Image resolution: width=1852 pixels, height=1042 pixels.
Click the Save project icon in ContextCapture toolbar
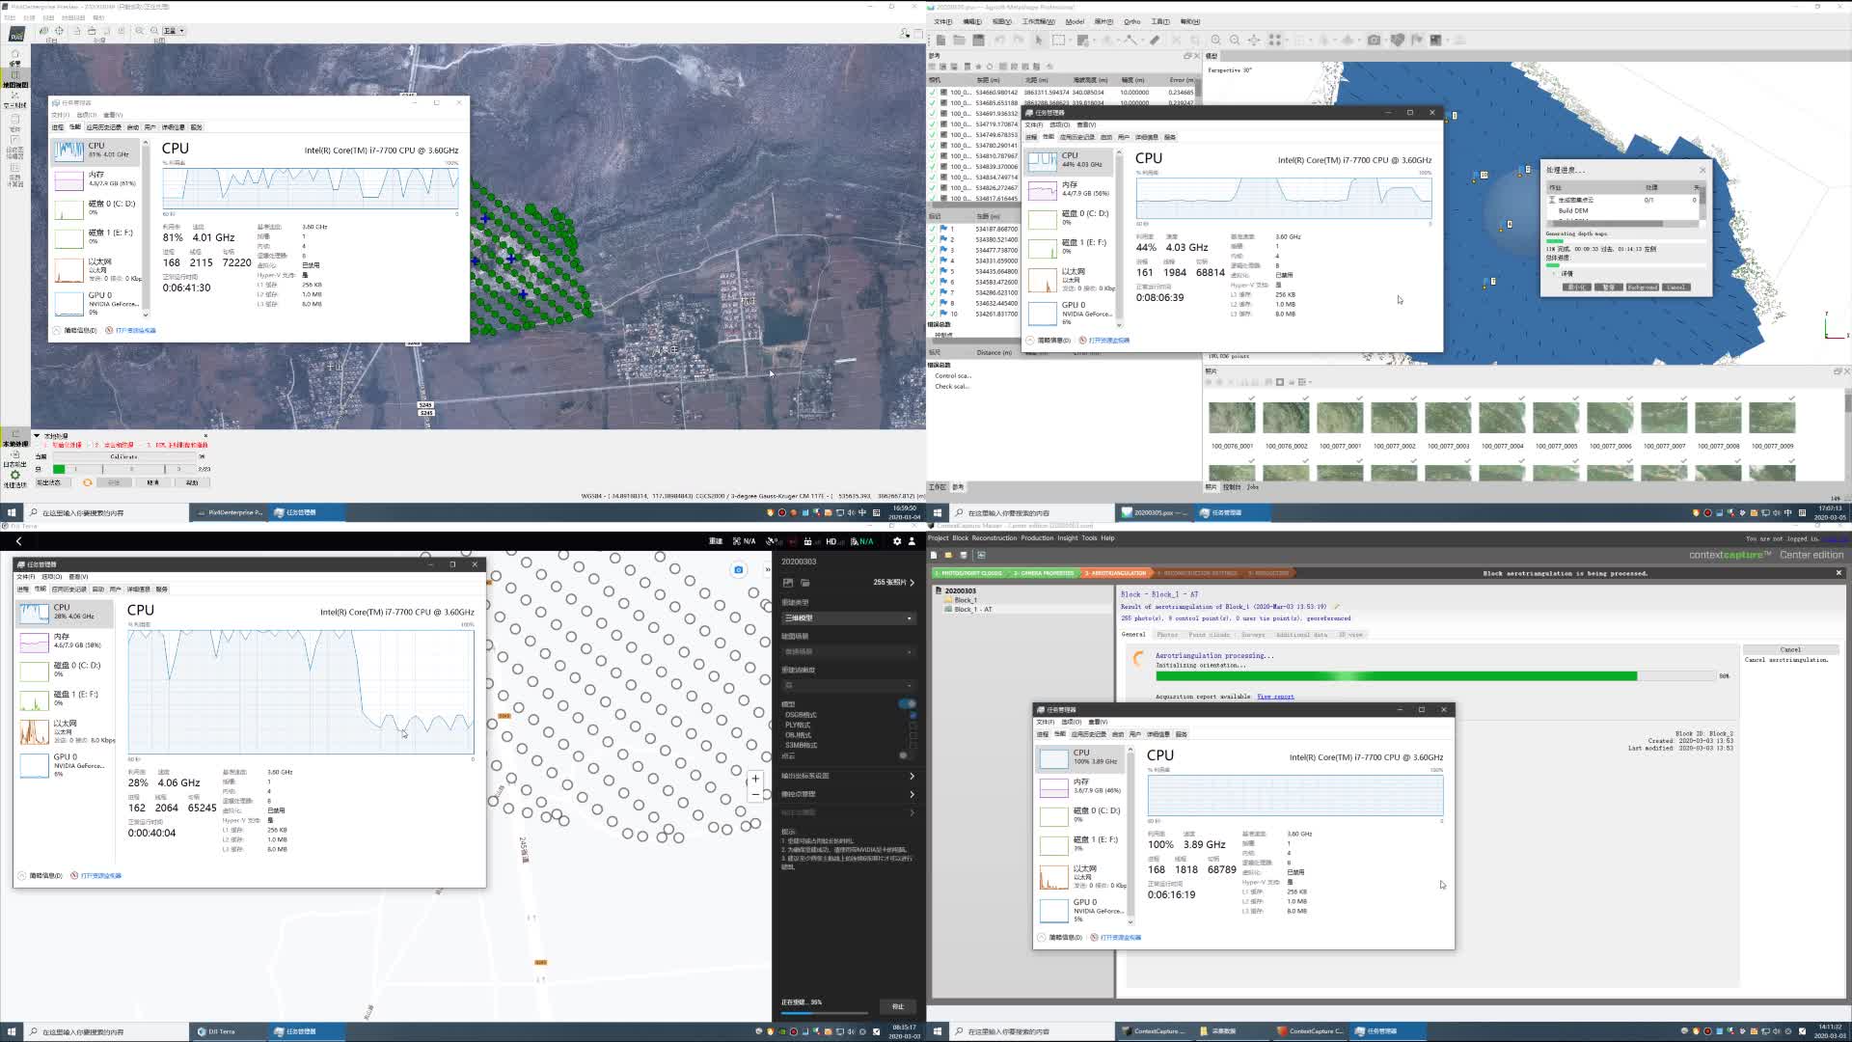click(x=963, y=555)
